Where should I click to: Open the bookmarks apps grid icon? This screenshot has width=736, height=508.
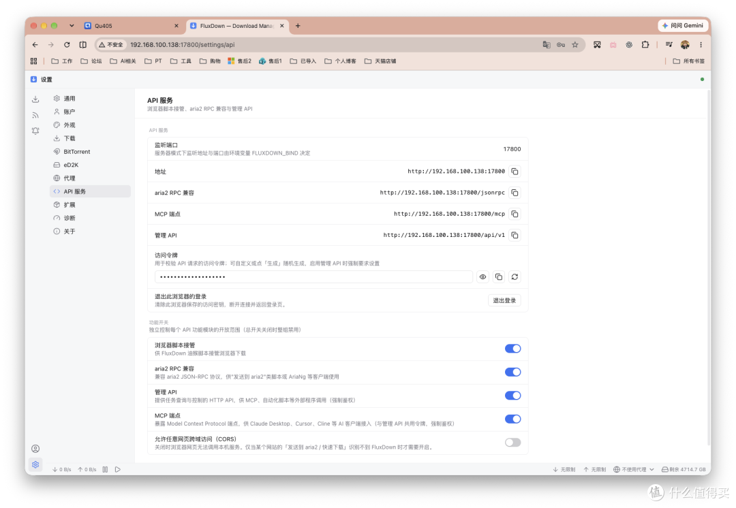pyautogui.click(x=34, y=61)
